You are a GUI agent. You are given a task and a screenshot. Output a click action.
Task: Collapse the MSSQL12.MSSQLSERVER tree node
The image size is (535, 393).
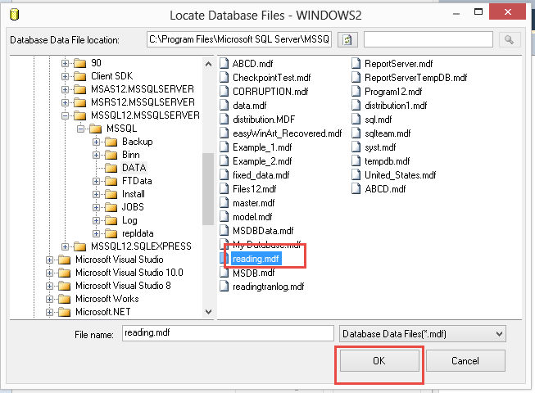click(x=64, y=115)
